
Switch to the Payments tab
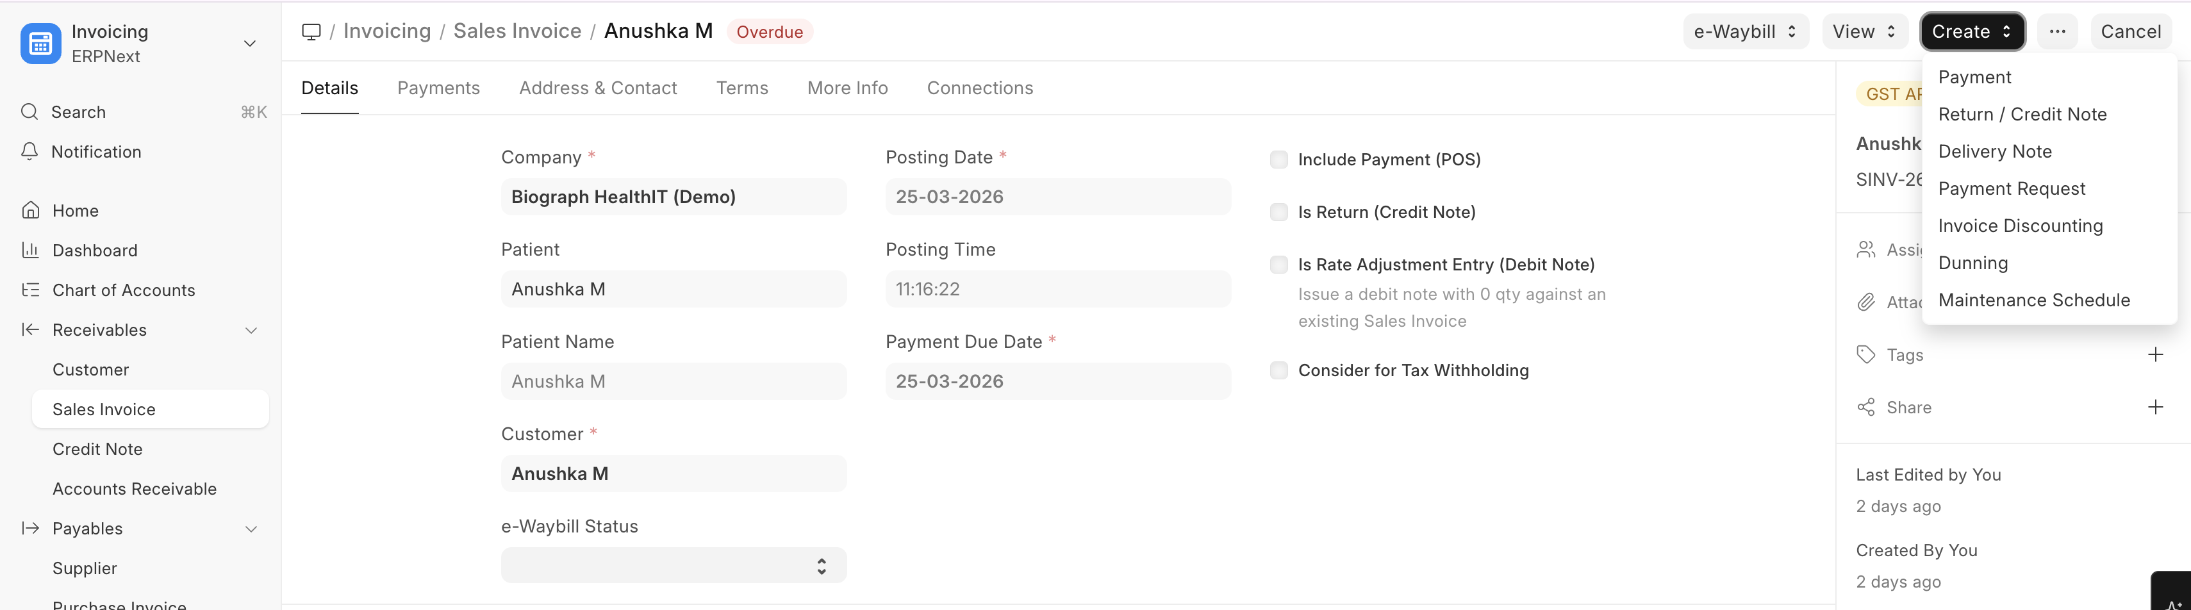tap(439, 88)
